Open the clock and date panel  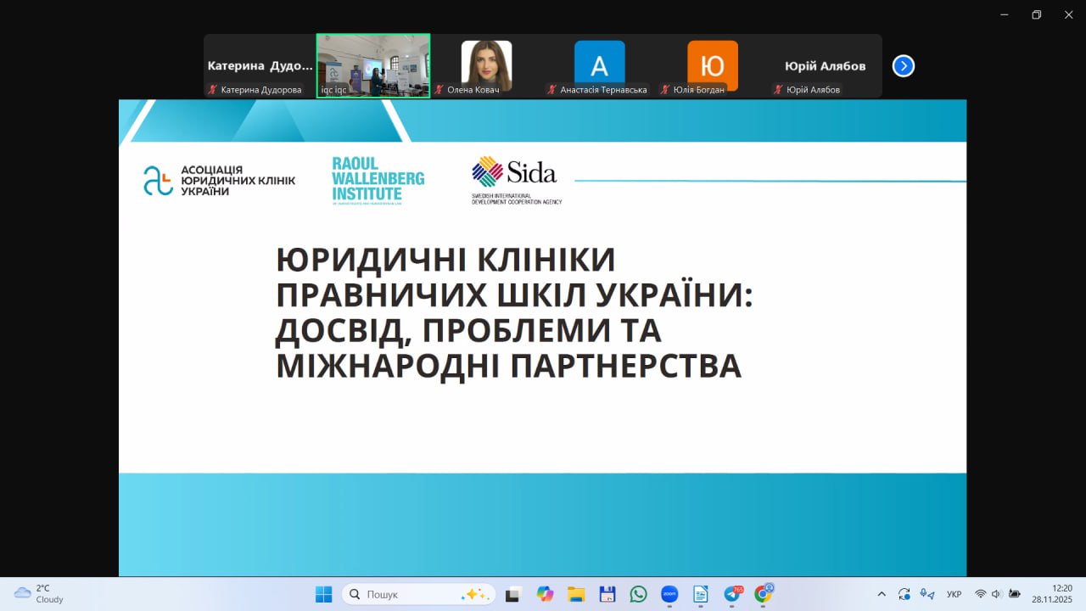click(x=1052, y=593)
